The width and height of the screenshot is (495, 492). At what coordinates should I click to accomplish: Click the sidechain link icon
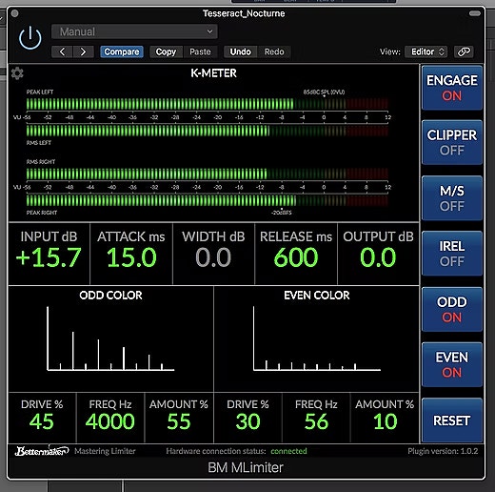(x=464, y=51)
